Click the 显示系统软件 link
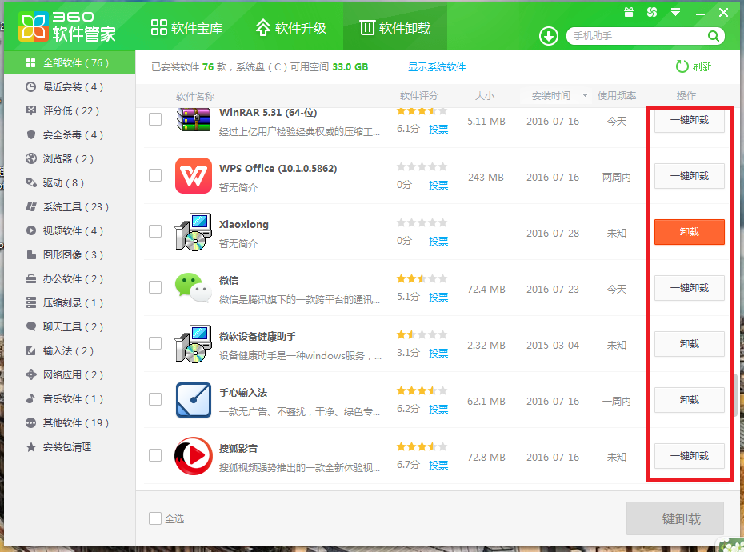Viewport: 744px width, 552px height. (x=437, y=67)
